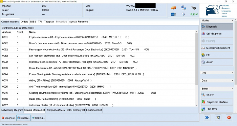The width and height of the screenshot is (237, 126).
Task: Click the disabled Procedure tab
Action: tap(62, 22)
